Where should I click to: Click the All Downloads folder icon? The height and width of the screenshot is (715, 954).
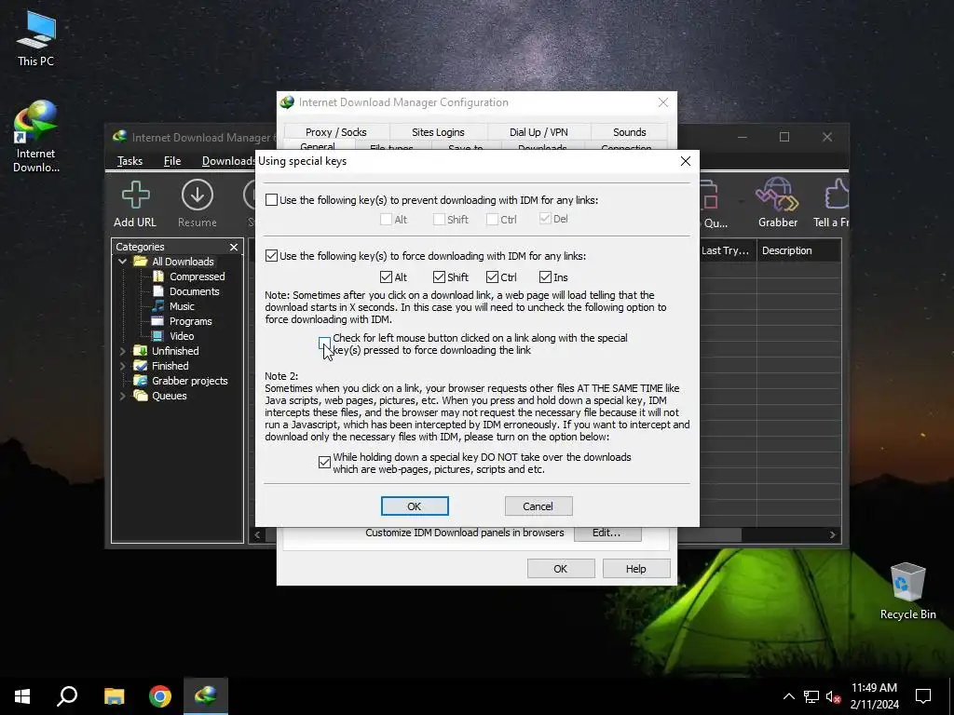coord(141,262)
